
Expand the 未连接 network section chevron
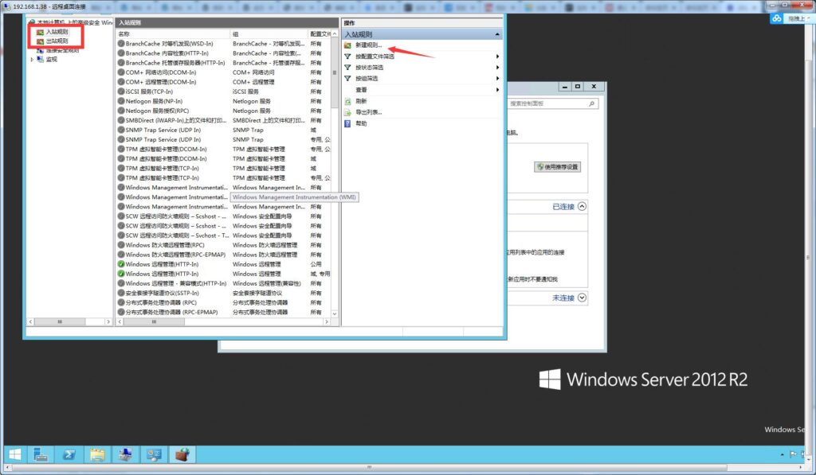pos(582,298)
